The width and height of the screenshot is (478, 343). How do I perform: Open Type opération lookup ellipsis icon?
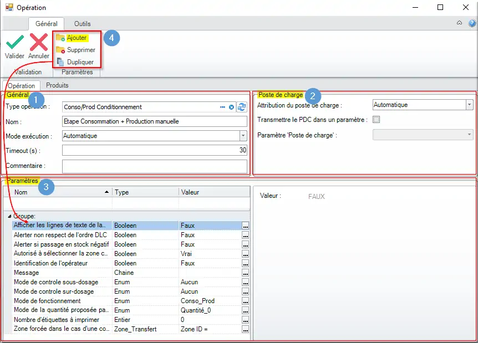click(x=222, y=107)
